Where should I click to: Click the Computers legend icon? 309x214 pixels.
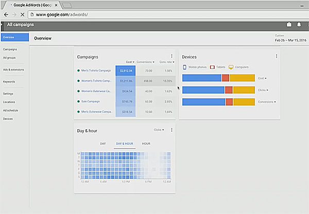(231, 67)
